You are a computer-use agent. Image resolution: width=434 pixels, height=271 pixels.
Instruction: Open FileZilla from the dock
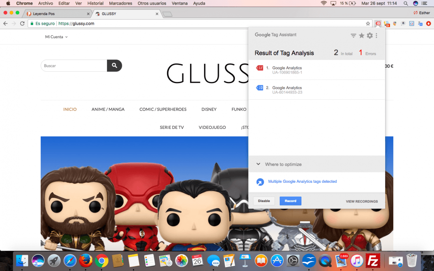(372, 260)
